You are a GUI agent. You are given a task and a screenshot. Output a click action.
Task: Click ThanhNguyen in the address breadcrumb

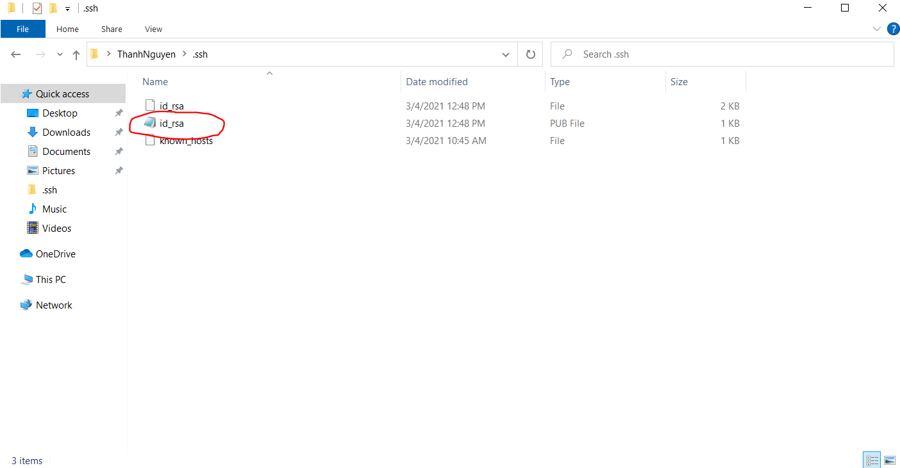[146, 54]
